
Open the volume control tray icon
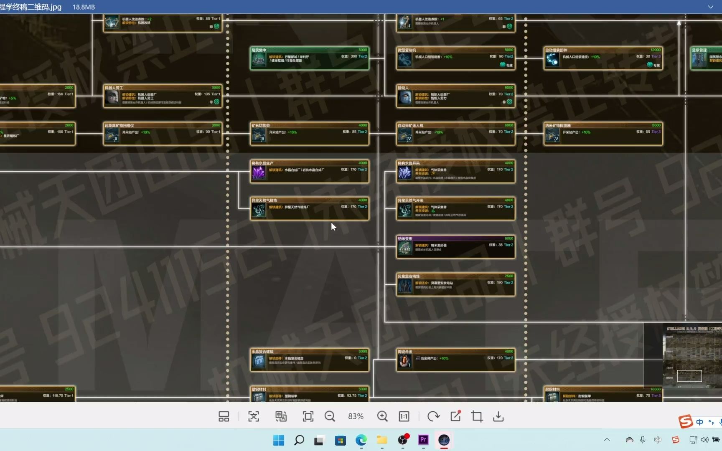coord(704,440)
